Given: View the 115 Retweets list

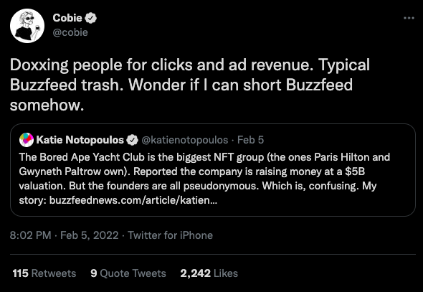Looking at the screenshot, I should (44, 273).
